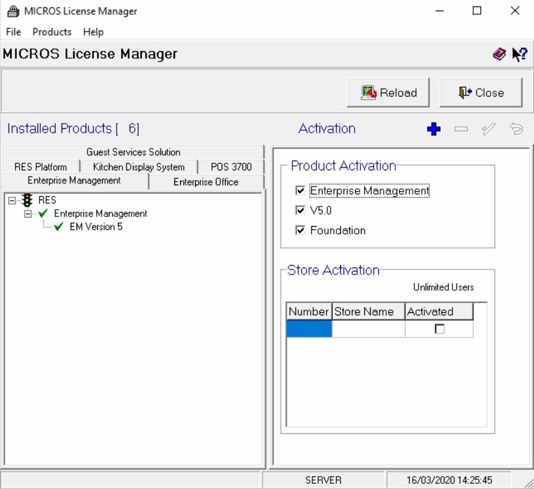The height and width of the screenshot is (489, 534).
Task: Open the purple help book icon
Action: pos(499,54)
